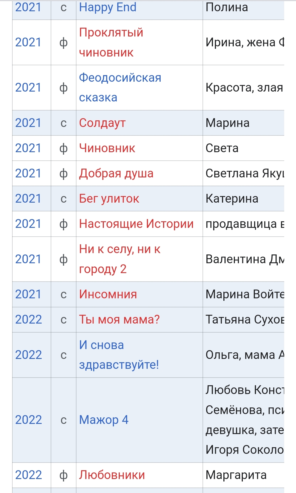Open И снова здравствуйте! link
This screenshot has width=296, height=493.
tap(119, 355)
